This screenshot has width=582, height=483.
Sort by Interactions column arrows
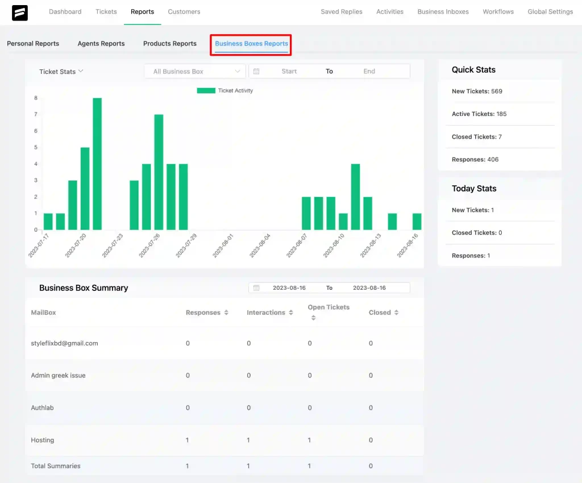(290, 313)
